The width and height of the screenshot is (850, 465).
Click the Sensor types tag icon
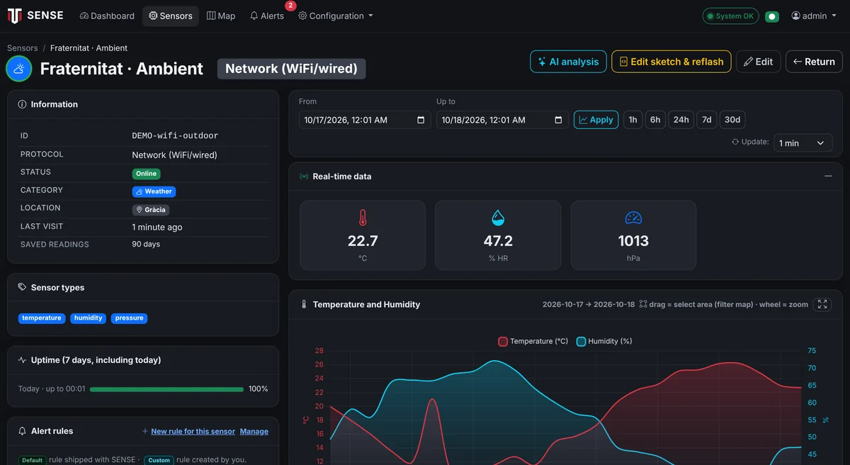click(x=23, y=288)
